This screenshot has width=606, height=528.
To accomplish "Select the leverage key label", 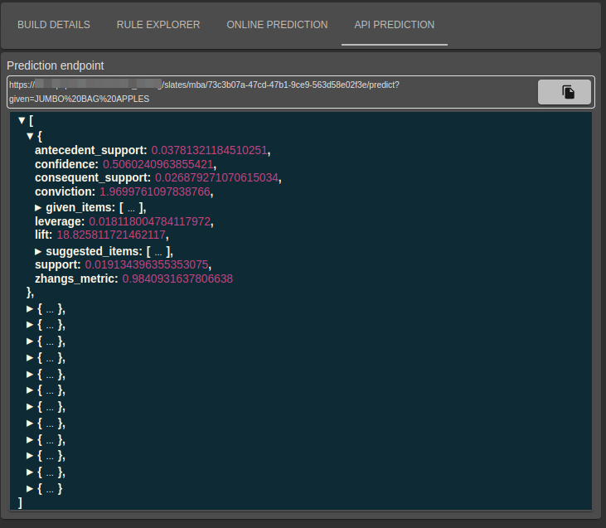I will [60, 221].
